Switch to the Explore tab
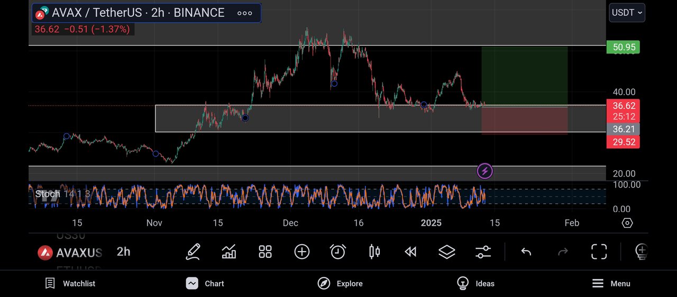This screenshot has height=297, width=677. (x=340, y=284)
